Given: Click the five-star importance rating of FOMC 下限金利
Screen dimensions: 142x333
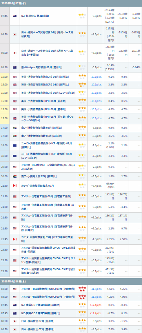Looking at the screenshot, I should click(x=82, y=297).
